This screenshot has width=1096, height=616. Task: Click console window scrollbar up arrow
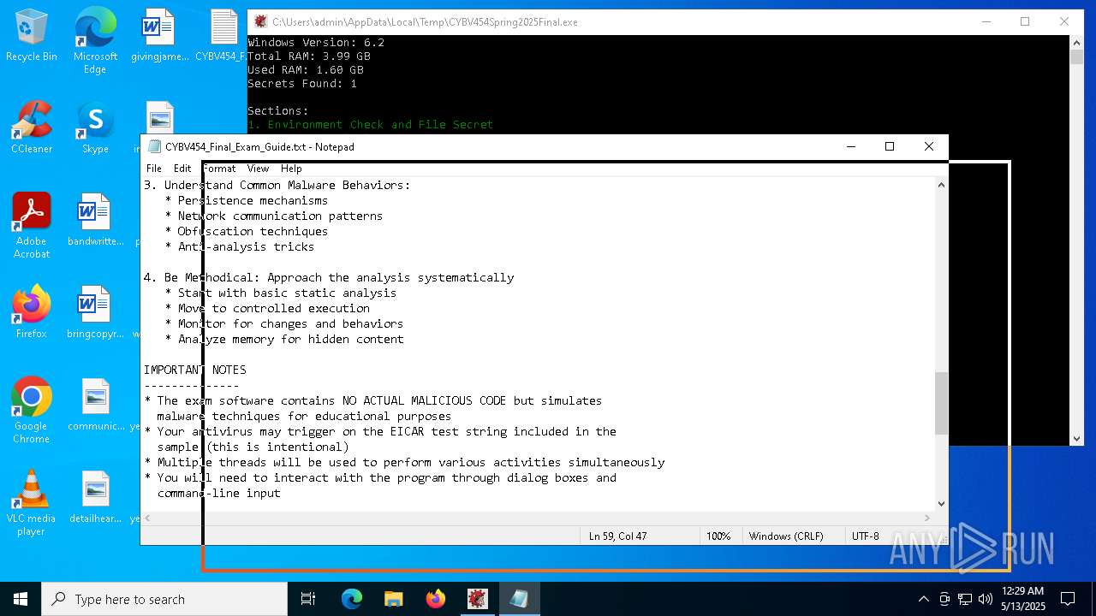(x=1077, y=42)
